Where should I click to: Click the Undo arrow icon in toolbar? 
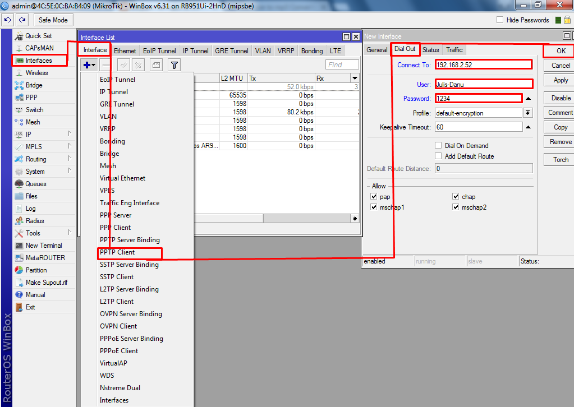[x=8, y=20]
